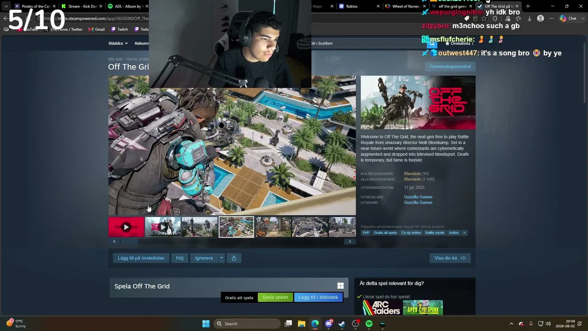Open the new tab plus button
The image size is (588, 331).
point(528,6)
